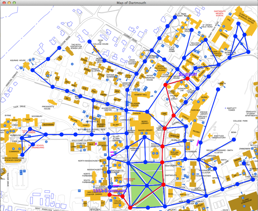The width and height of the screenshot is (258, 211).
Task: Select the Tabard building label
Action: pos(104,95)
